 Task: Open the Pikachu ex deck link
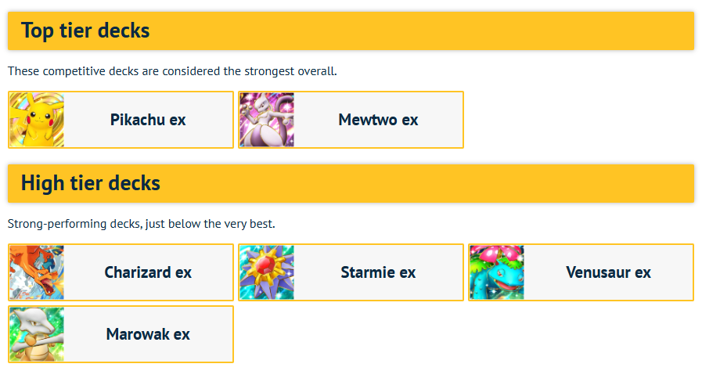click(x=148, y=120)
